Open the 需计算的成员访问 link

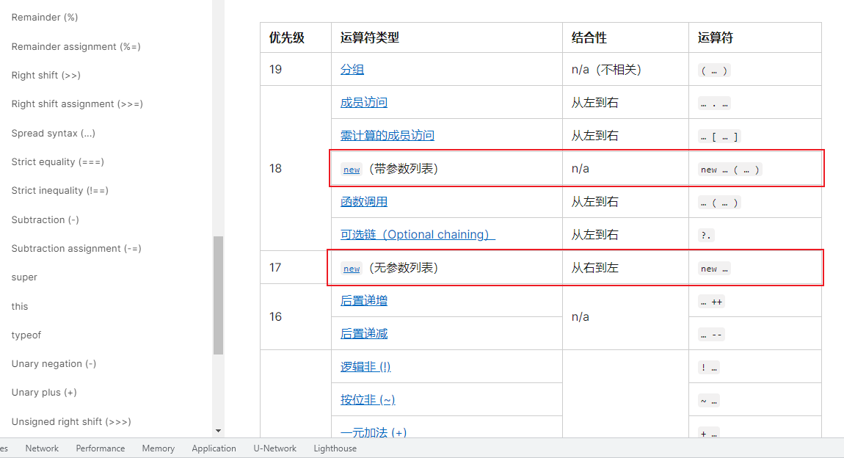point(387,136)
